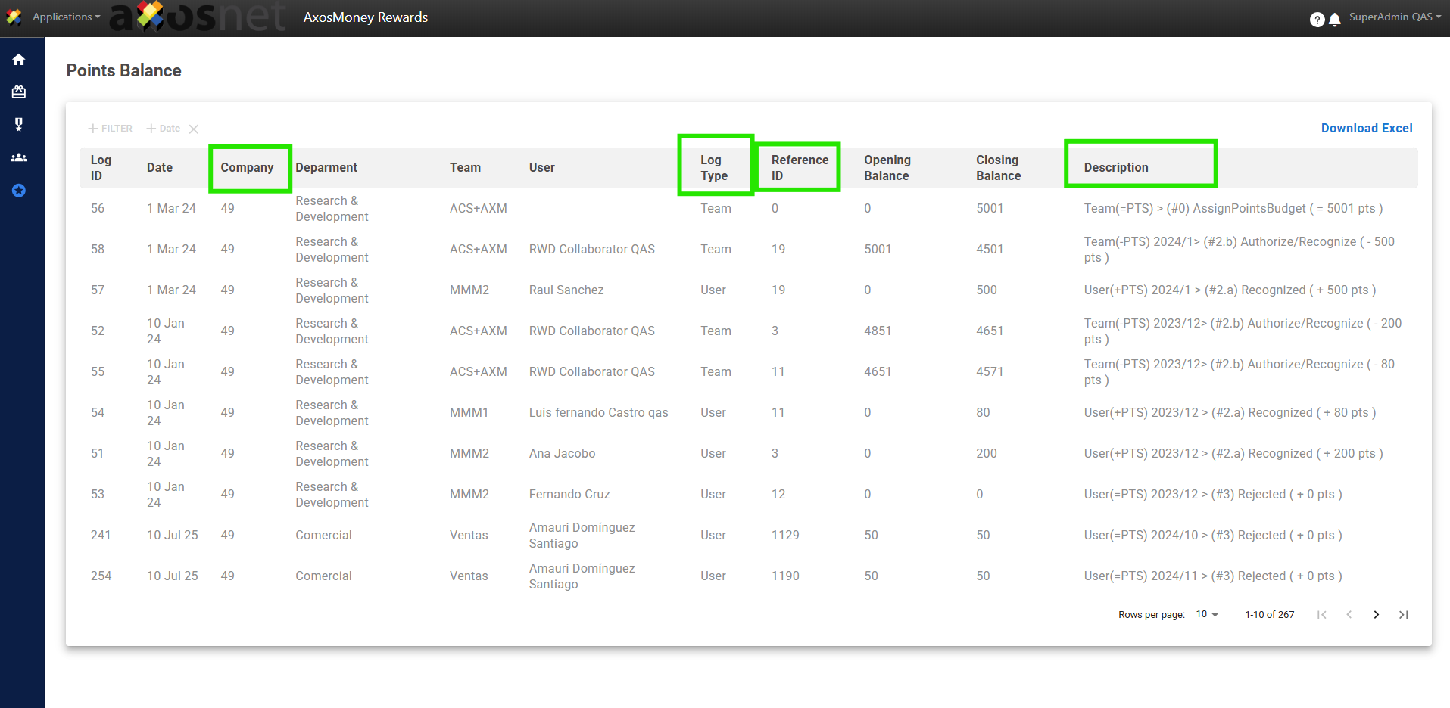
Task: Open help via question mark icon
Action: 1317,20
